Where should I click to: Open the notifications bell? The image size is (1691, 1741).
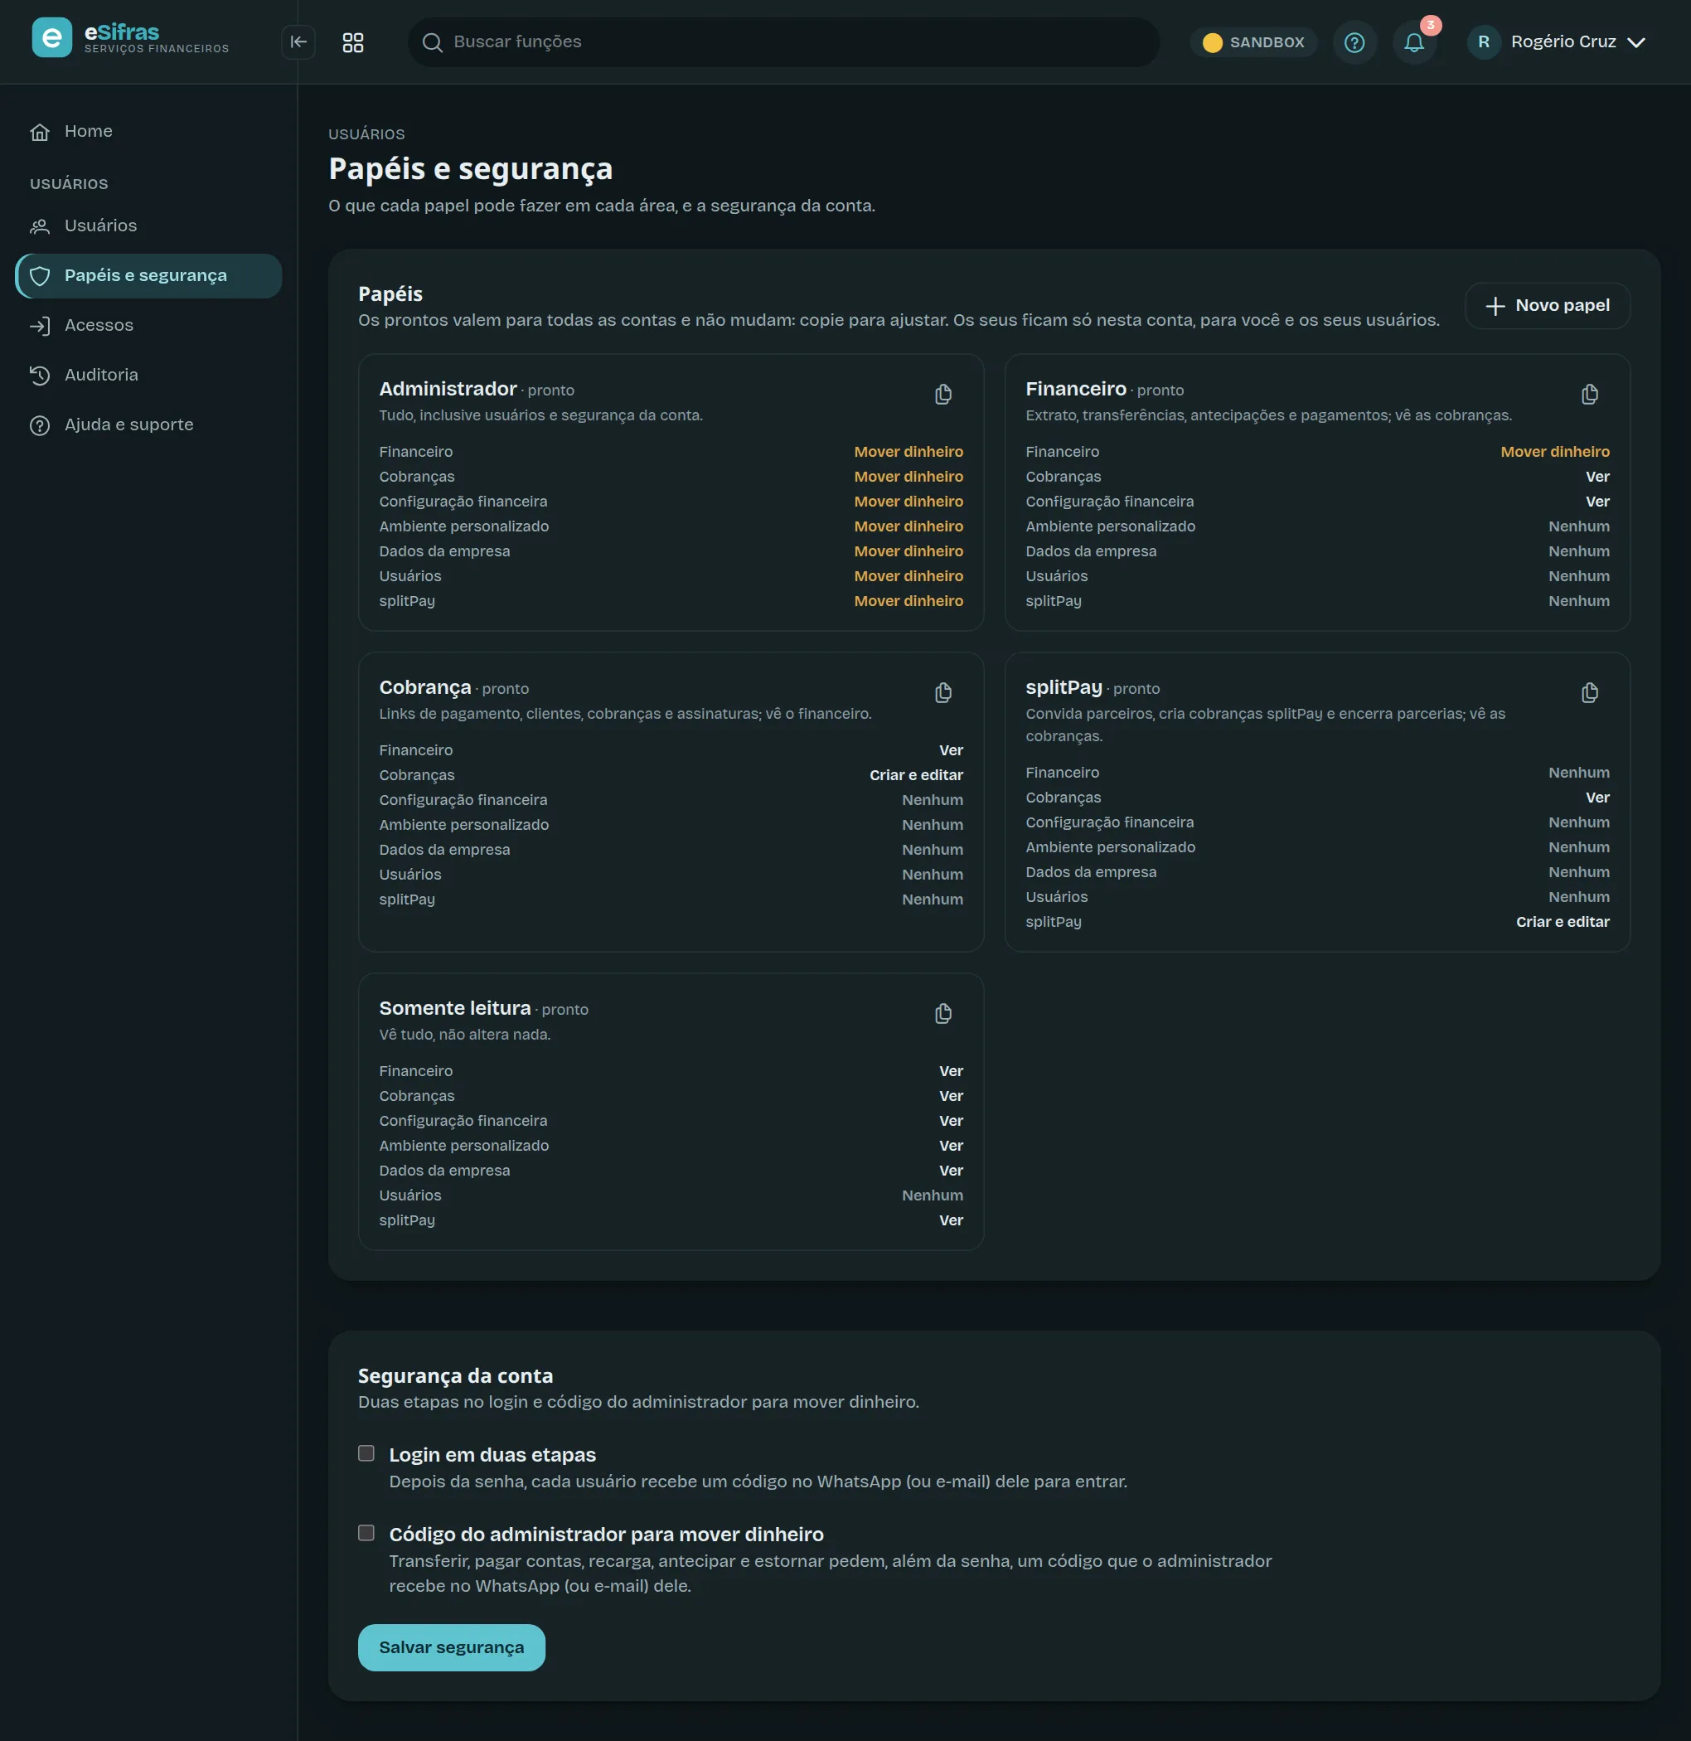point(1414,41)
